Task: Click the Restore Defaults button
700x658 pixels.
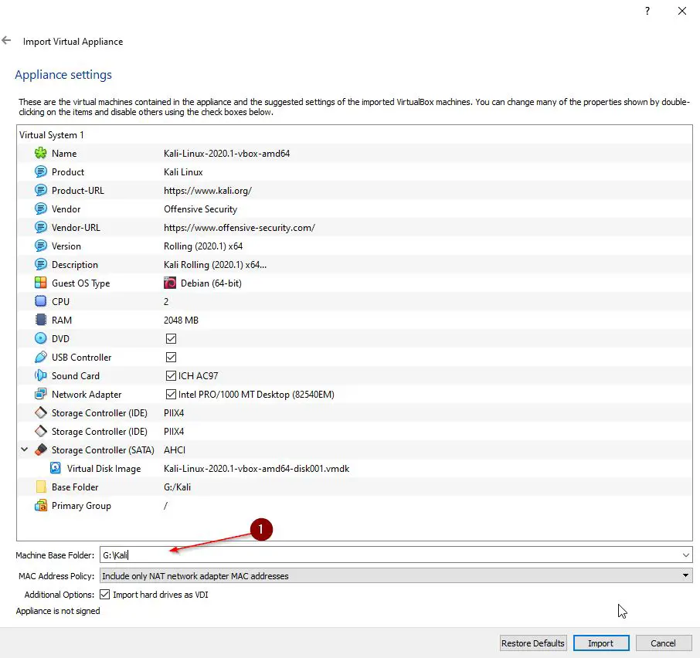Action: tap(532, 643)
